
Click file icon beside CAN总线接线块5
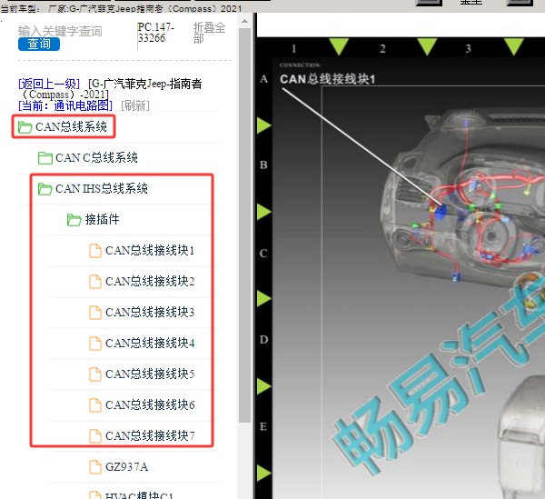point(95,374)
